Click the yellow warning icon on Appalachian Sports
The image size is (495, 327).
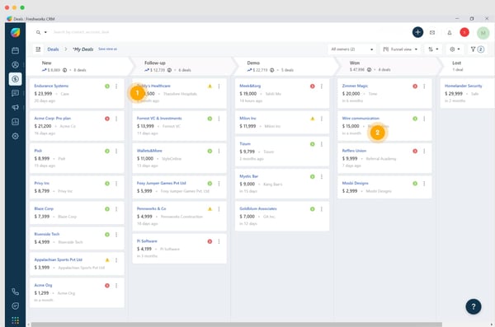point(107,260)
